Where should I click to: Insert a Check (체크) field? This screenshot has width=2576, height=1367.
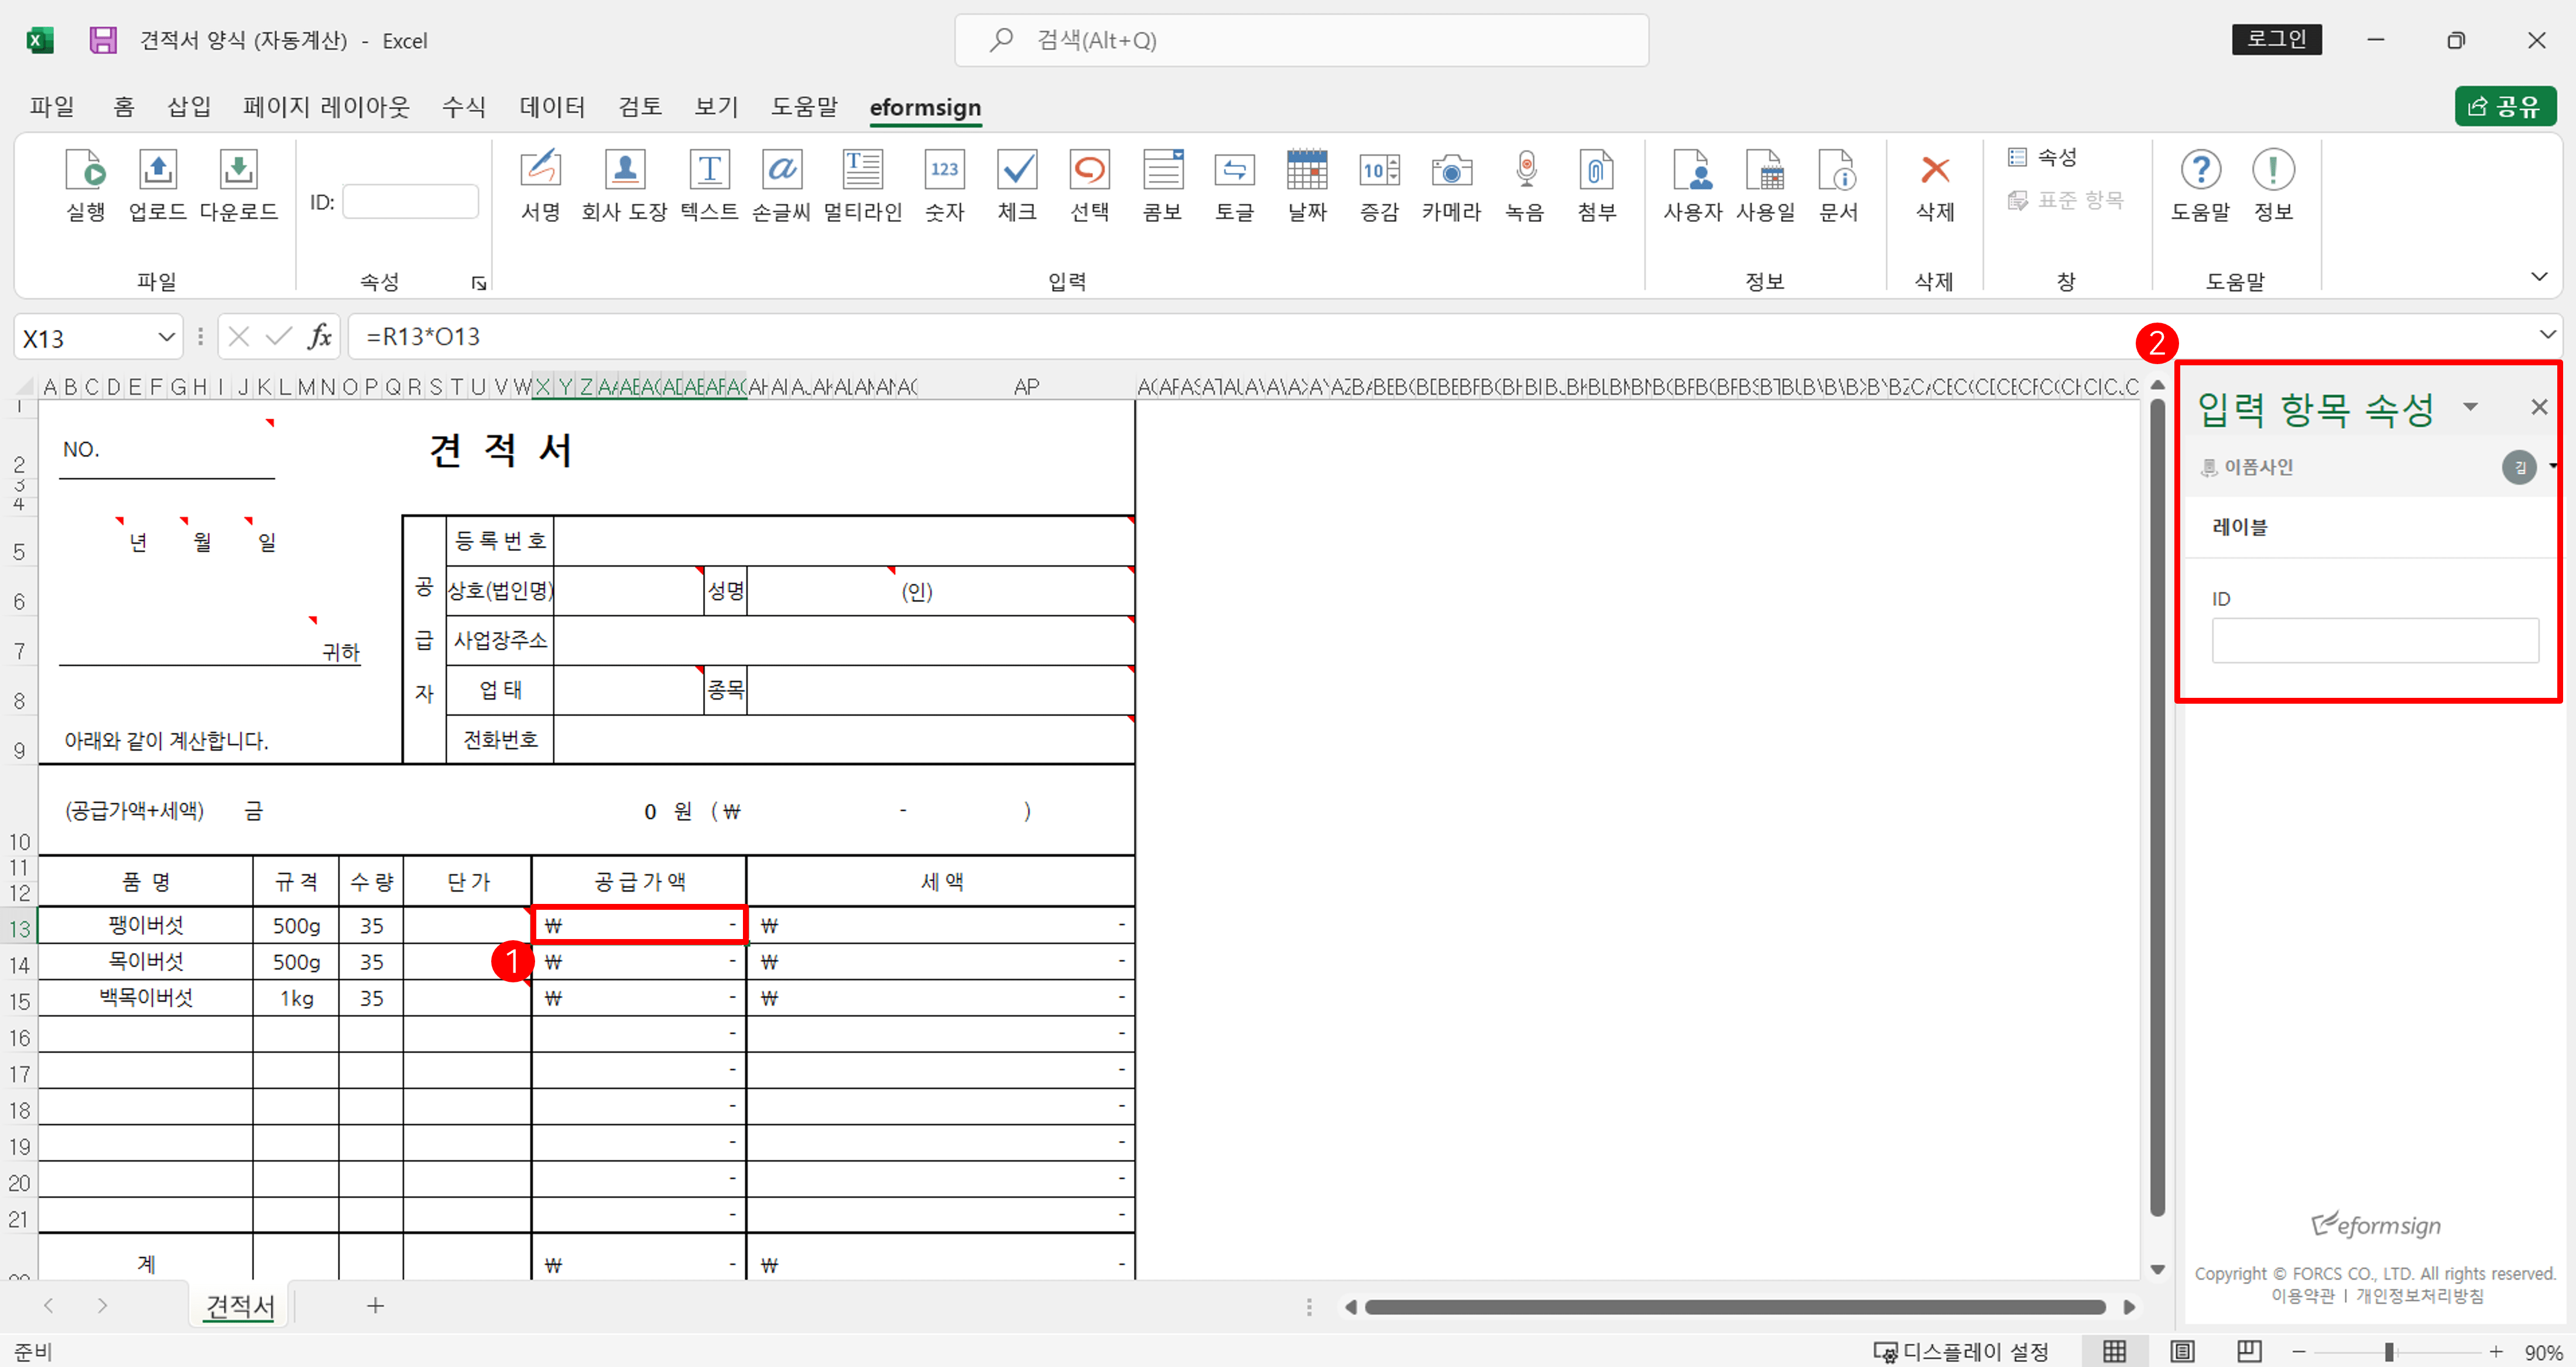1017,185
